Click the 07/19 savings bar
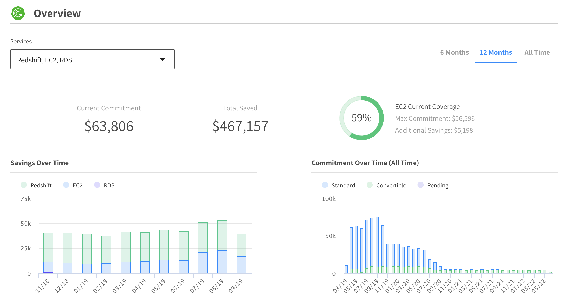Viewport: 561px width, 303px height. (202, 248)
